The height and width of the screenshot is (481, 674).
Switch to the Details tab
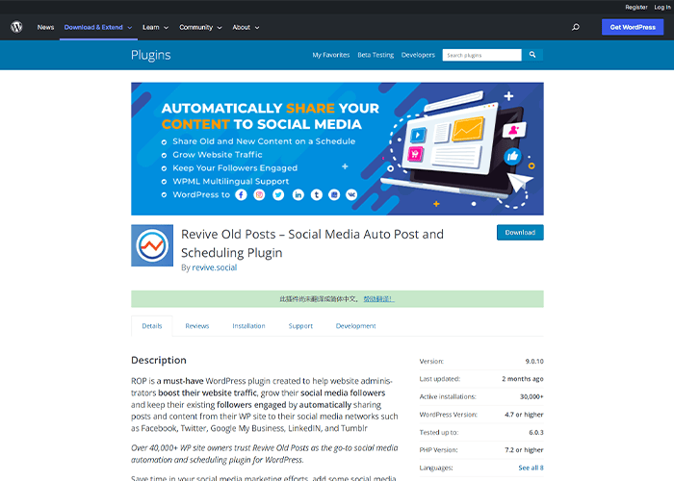[152, 326]
